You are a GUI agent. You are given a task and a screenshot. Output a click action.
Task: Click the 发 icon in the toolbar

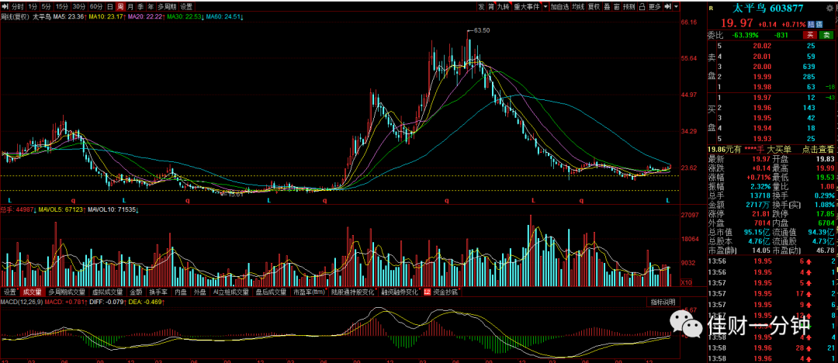482,7
